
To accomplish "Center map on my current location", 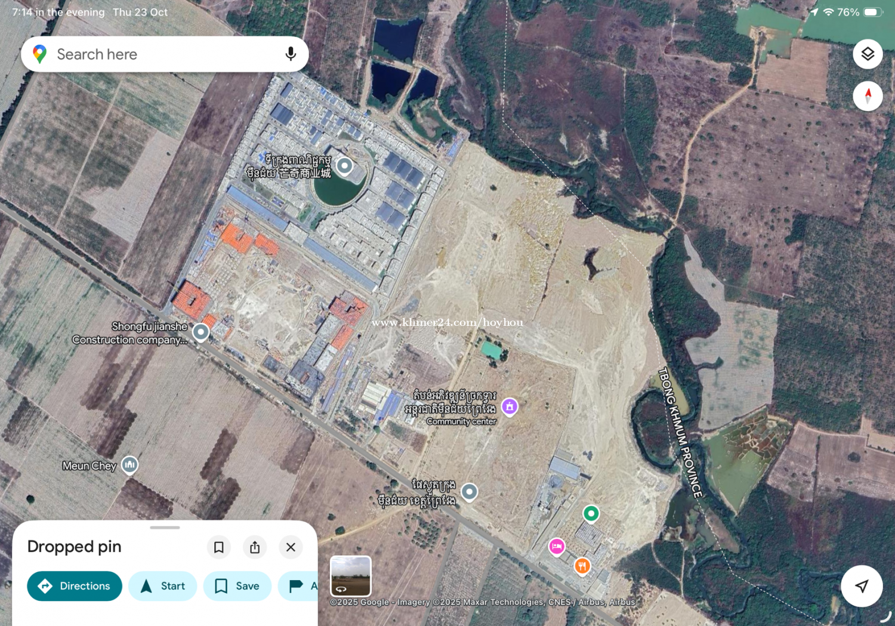I will 861,586.
